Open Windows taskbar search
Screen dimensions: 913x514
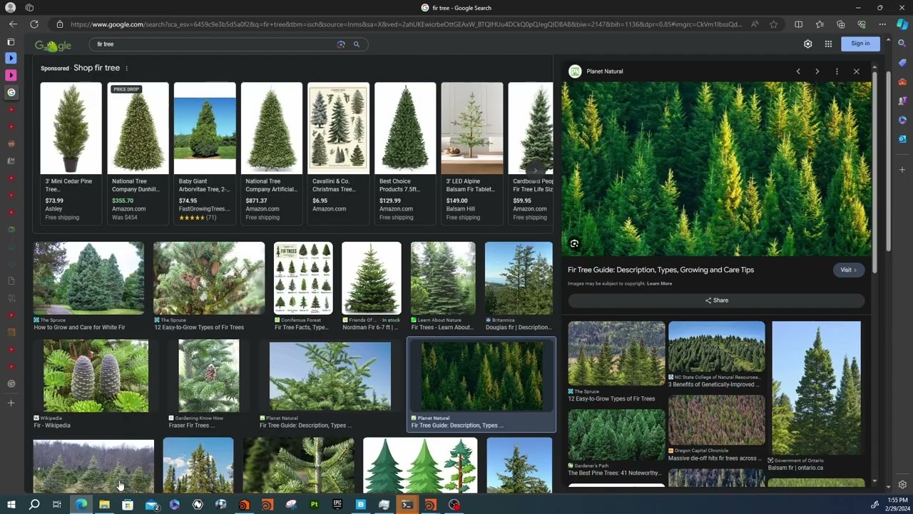[34, 505]
